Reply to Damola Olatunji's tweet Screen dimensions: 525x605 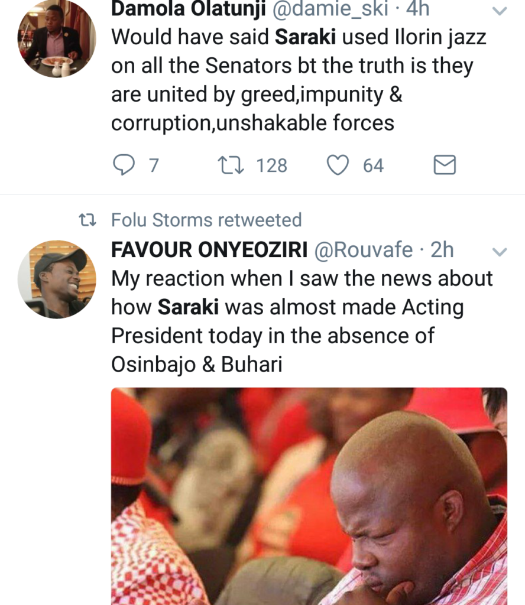[124, 165]
